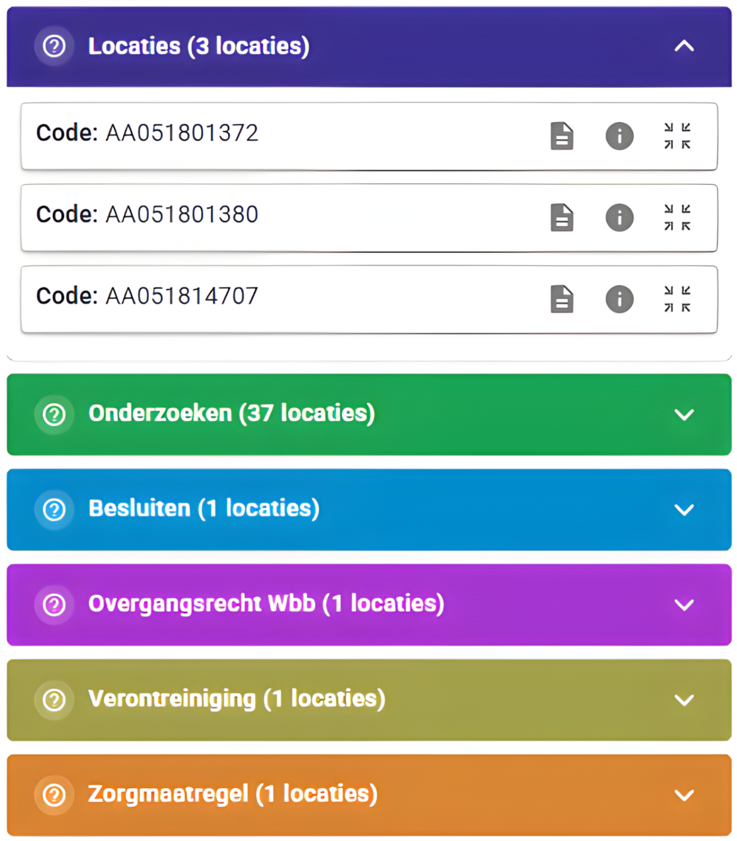
Task: Click help icon in Onderzoeken header
Action: [x=54, y=414]
